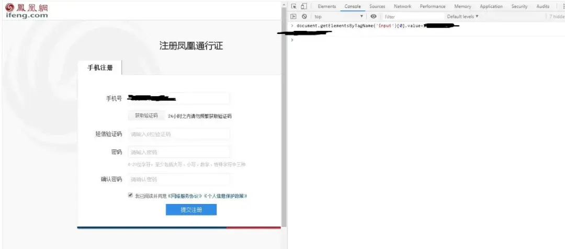The image size is (565, 249).
Task: Click the heading 注册凤凰通行证
Action: (191, 46)
